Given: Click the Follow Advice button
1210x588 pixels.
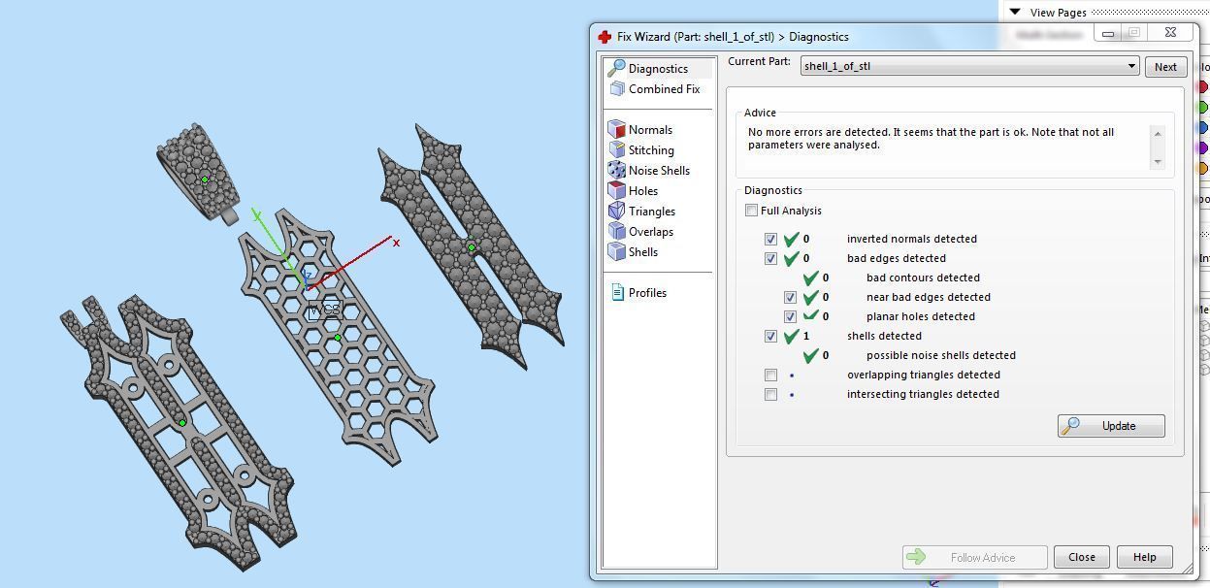Looking at the screenshot, I should pyautogui.click(x=974, y=558).
